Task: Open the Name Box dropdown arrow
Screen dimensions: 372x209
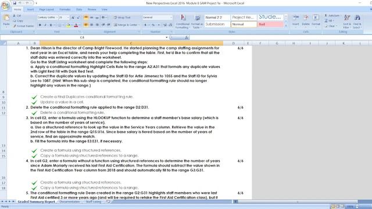Action: click(167, 37)
